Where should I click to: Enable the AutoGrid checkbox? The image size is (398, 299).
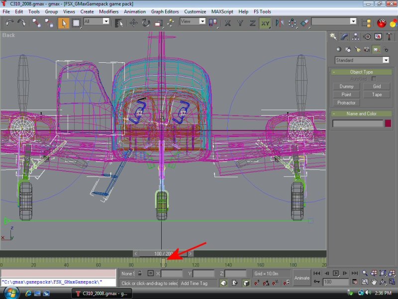pyautogui.click(x=374, y=79)
